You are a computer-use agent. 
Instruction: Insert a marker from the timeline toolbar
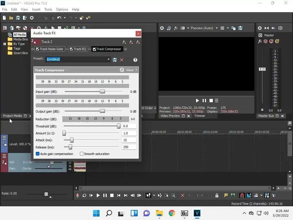[x=226, y=195]
